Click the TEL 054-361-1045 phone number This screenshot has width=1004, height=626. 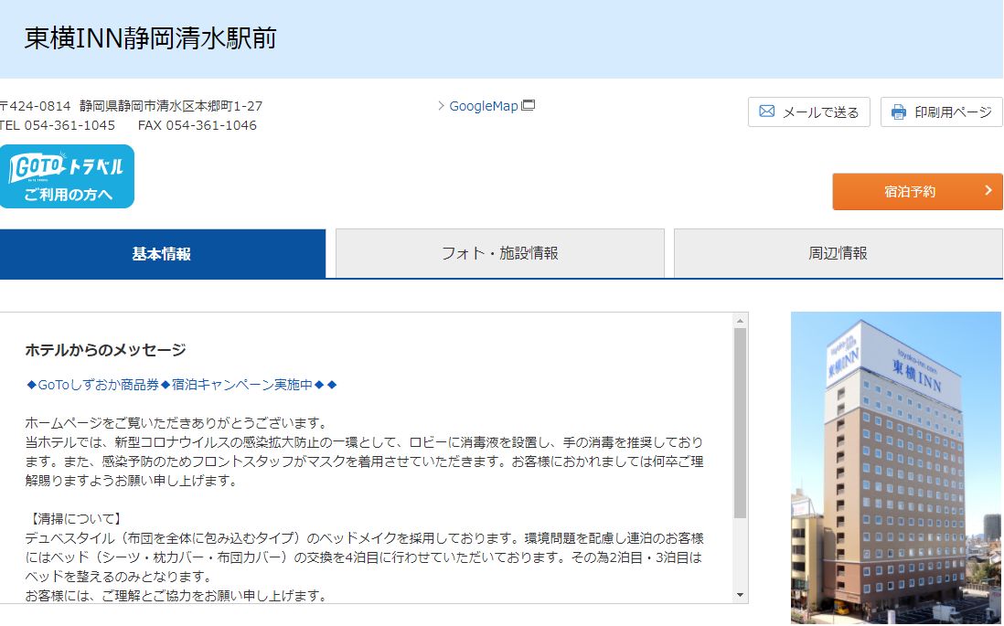click(x=58, y=125)
